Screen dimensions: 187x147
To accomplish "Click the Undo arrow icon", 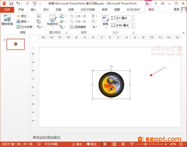I will point(18,3).
